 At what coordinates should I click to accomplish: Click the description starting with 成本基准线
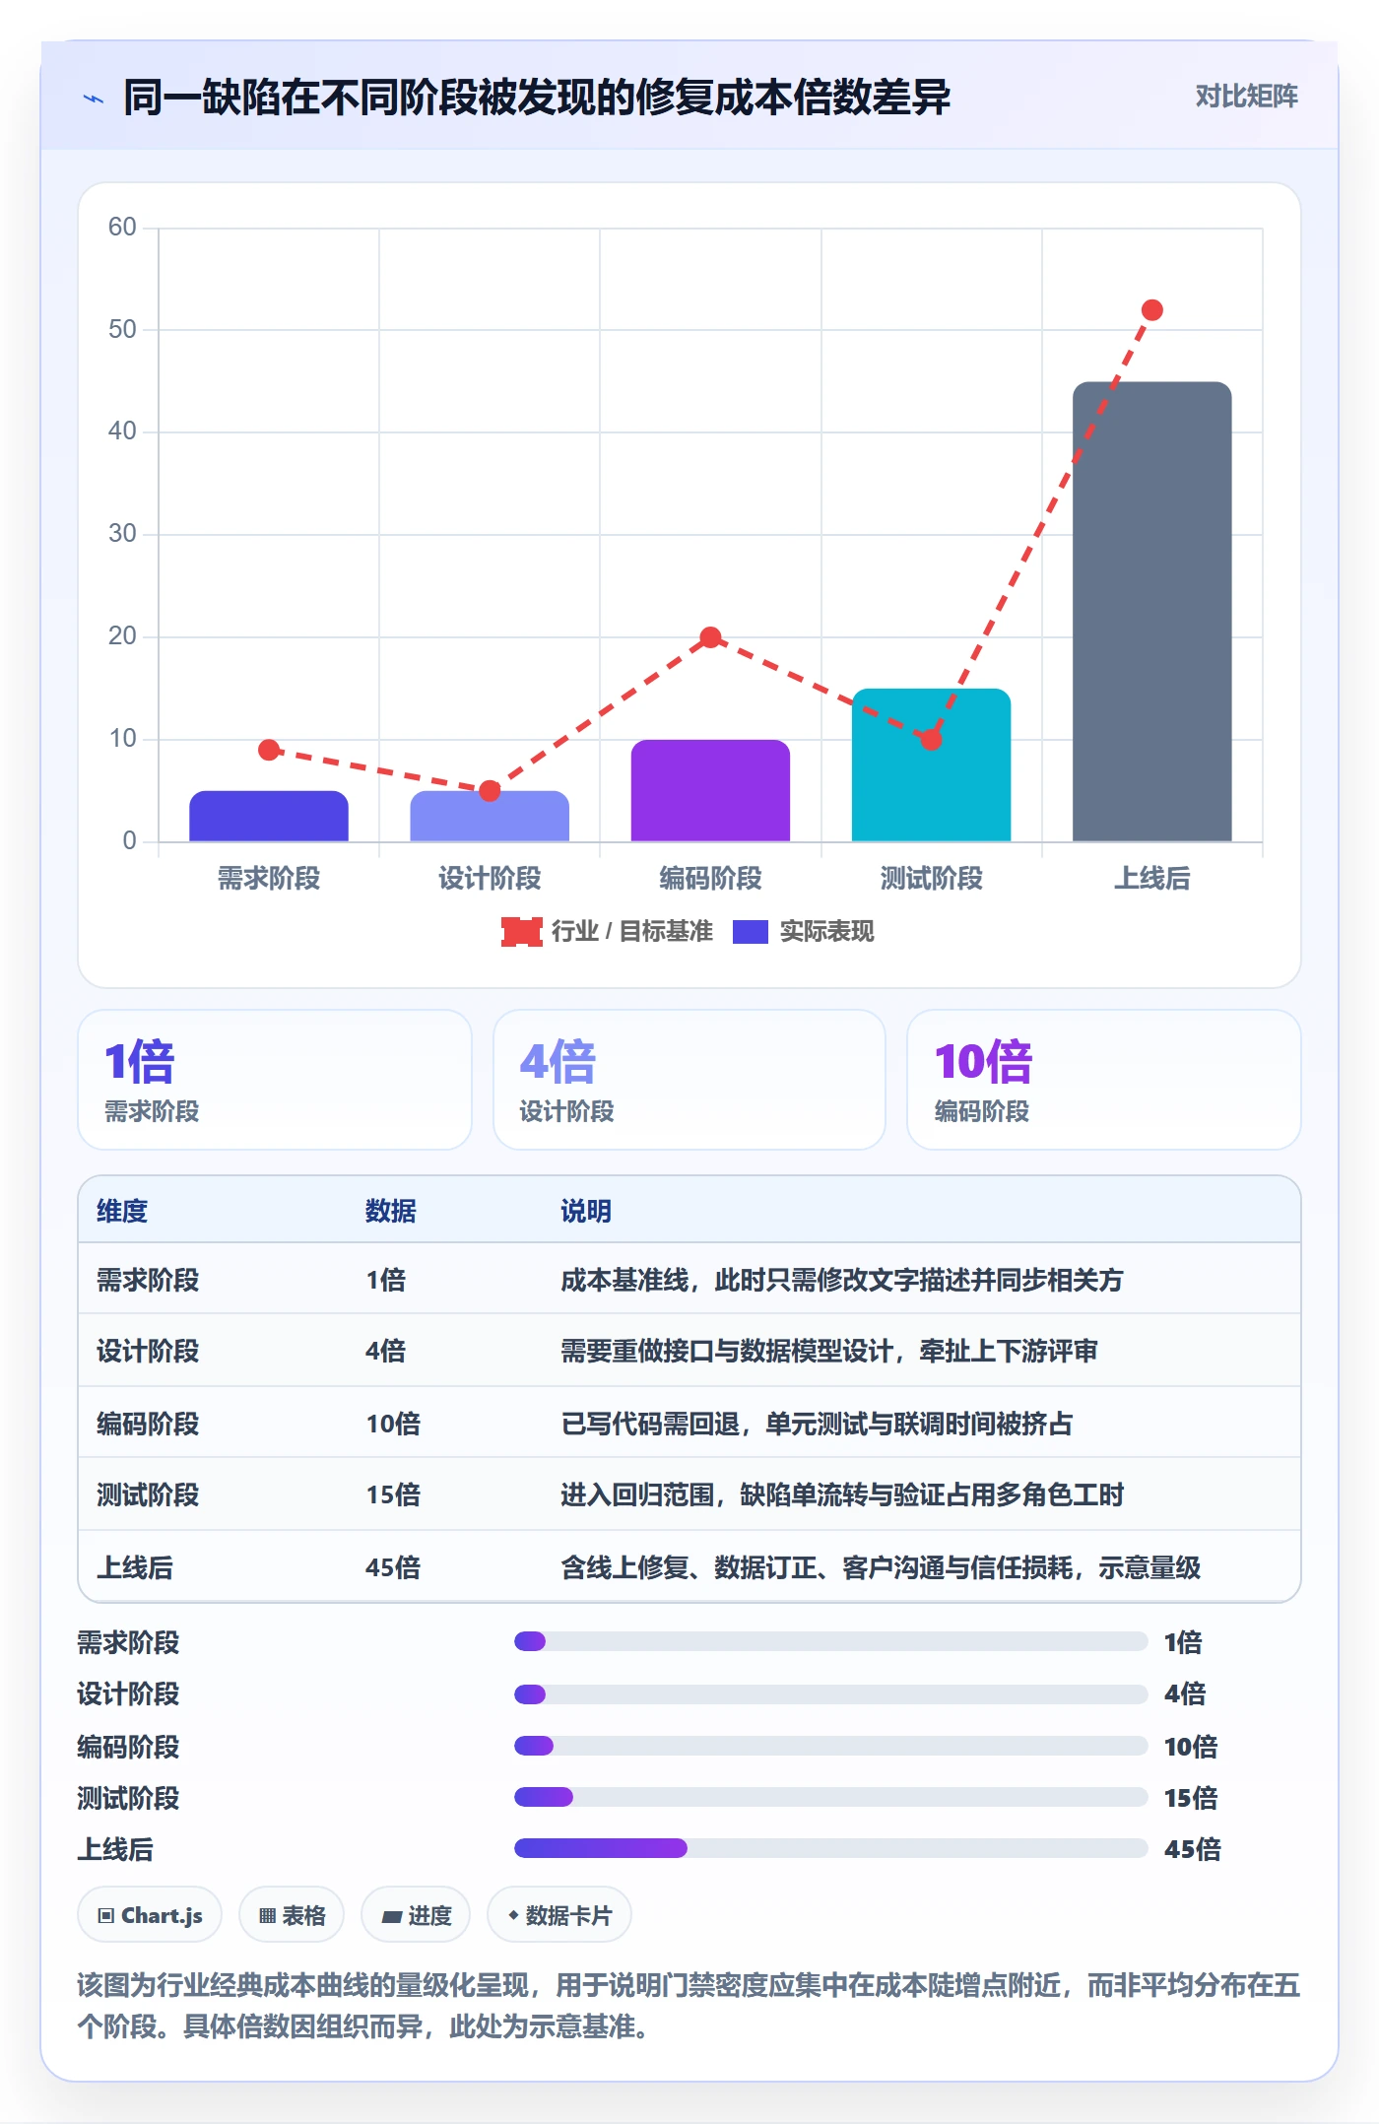tap(842, 1280)
